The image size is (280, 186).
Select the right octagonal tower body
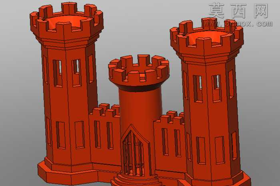[x=211, y=120]
